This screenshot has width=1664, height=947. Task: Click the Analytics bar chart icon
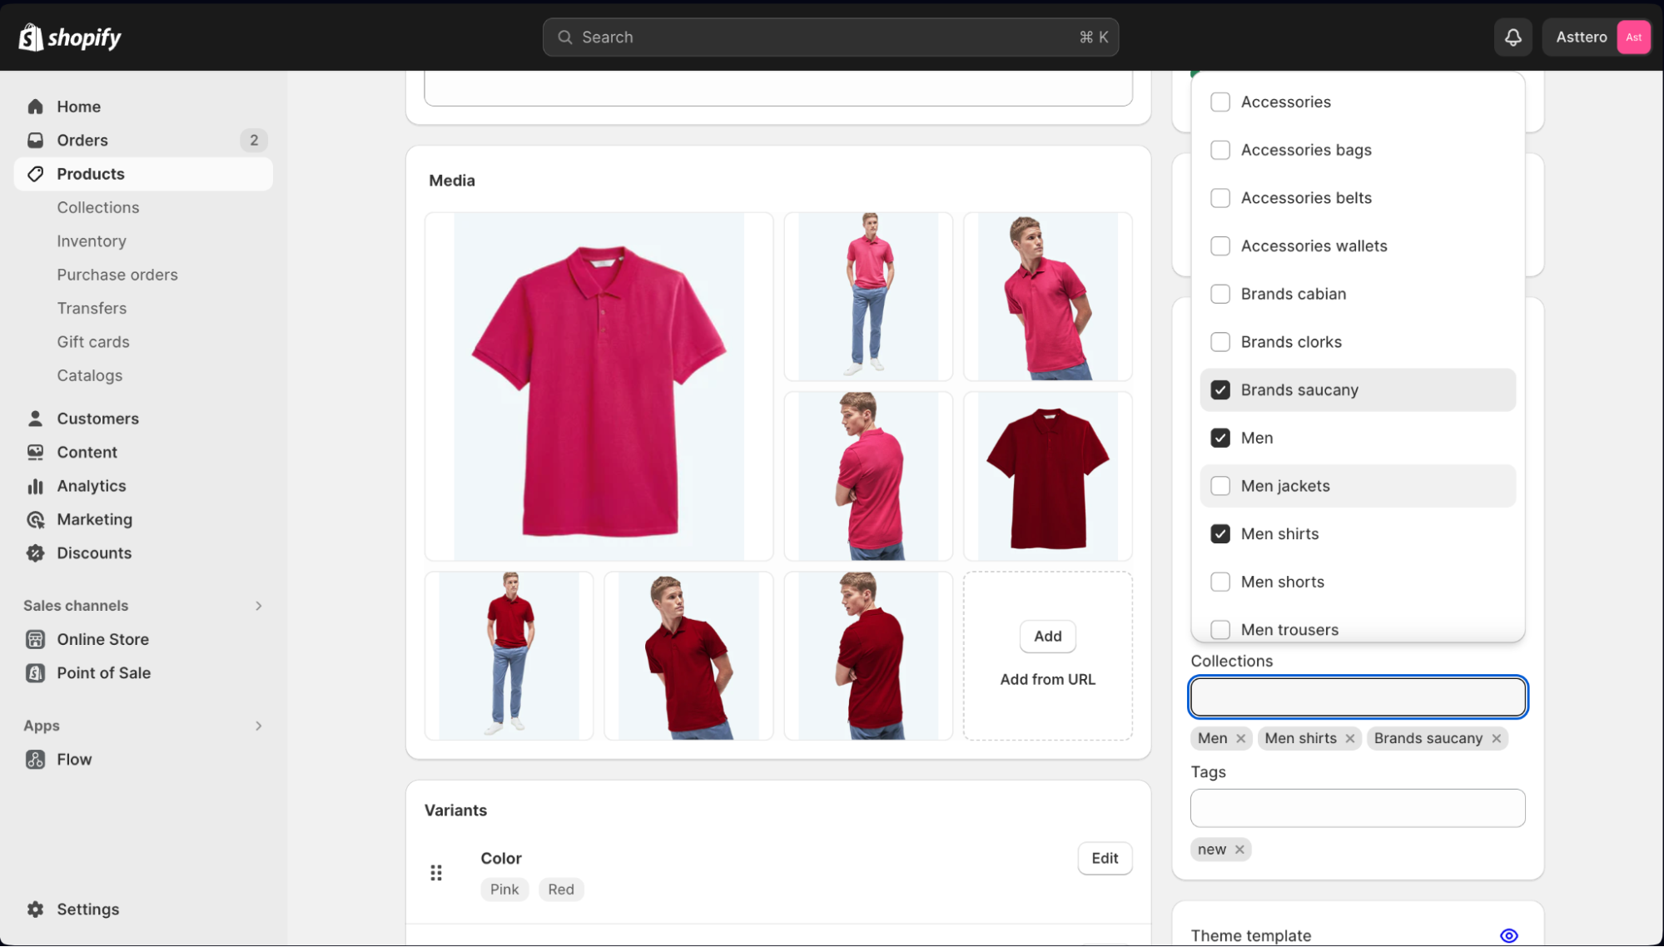(35, 486)
